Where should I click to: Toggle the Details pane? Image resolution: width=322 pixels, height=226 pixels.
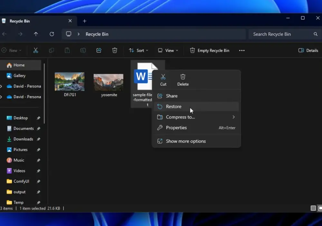308,50
